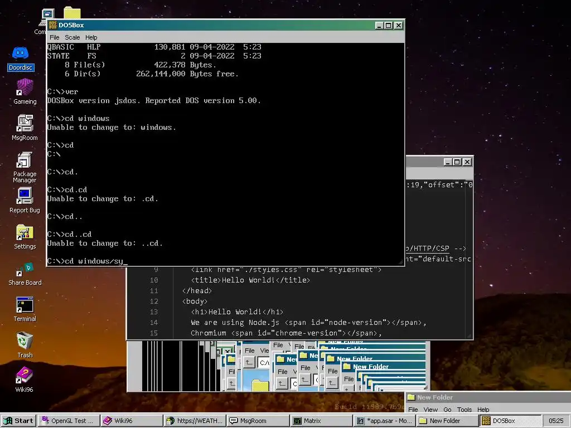The height and width of the screenshot is (428, 571).
Task: Launch MsgRoom from the desktop
Action: (25, 128)
